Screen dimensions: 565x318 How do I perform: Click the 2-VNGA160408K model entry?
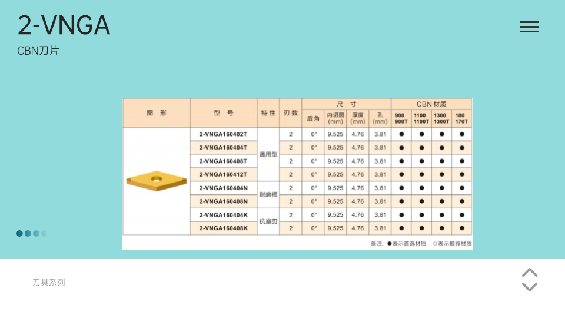coord(223,228)
